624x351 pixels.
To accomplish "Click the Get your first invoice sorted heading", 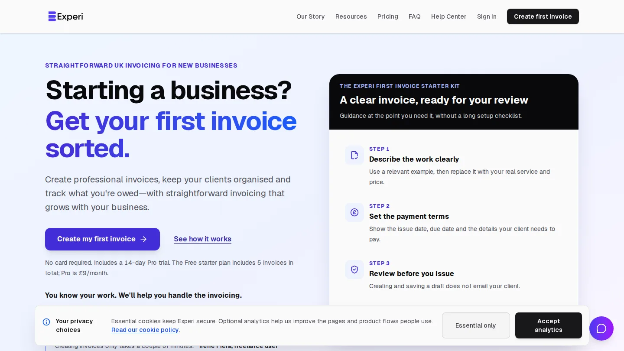I will click(171, 134).
